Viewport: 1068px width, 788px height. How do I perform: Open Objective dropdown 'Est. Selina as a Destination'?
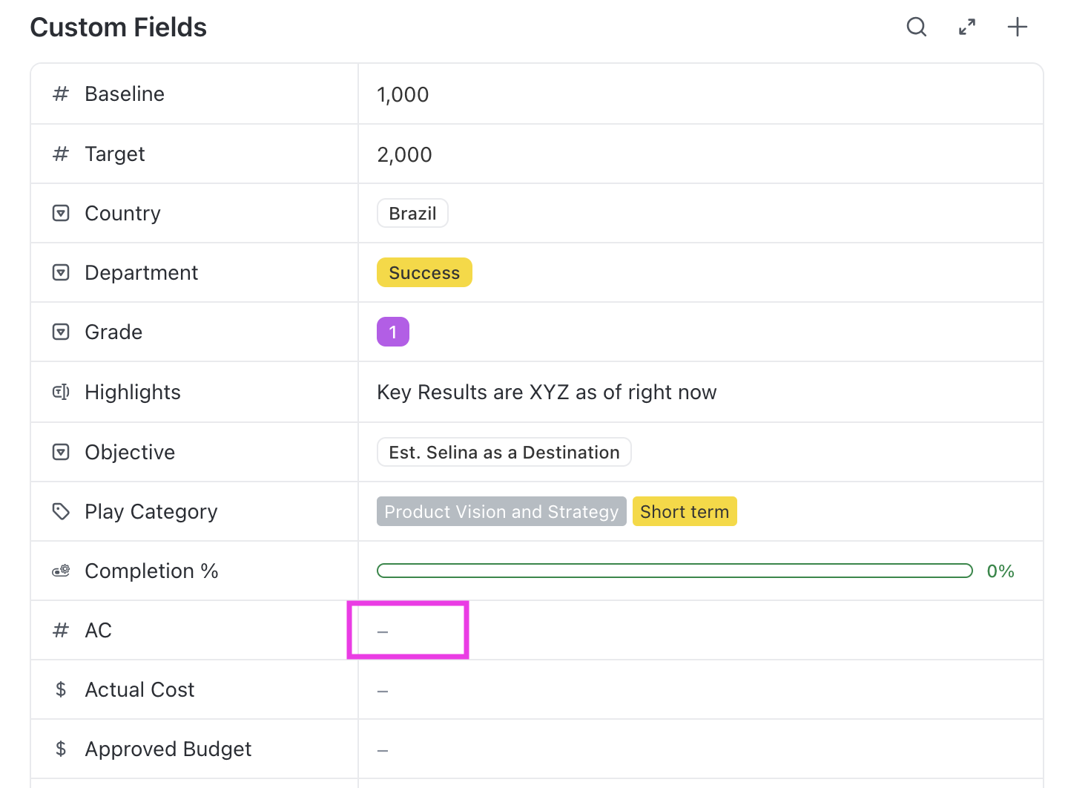(x=504, y=453)
